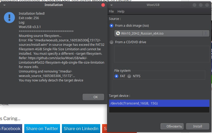This screenshot has height=133, width=212.
Task: Click the 'Target device :' label
Action: click(x=119, y=96)
